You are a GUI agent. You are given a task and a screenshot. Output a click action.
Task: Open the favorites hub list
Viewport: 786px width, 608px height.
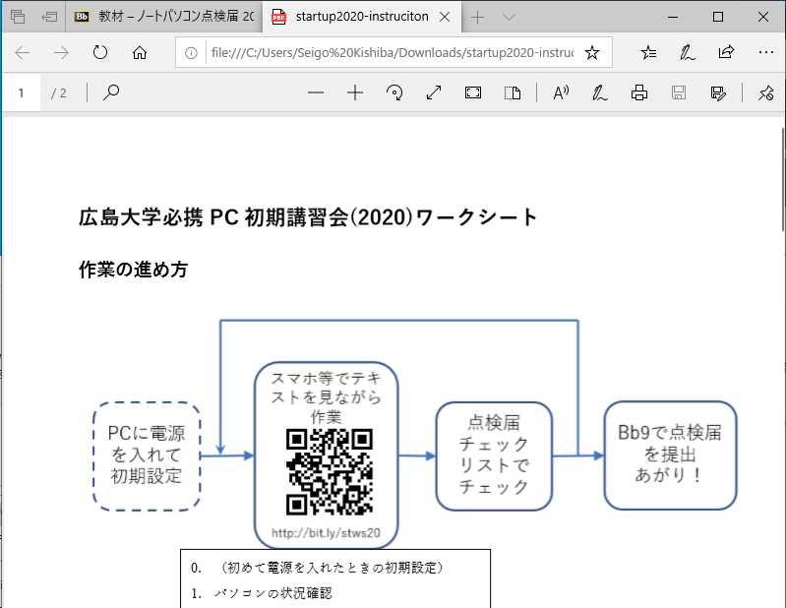coord(648,53)
